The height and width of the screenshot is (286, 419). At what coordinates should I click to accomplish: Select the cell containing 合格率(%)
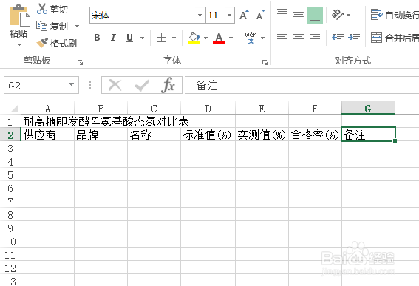point(315,135)
